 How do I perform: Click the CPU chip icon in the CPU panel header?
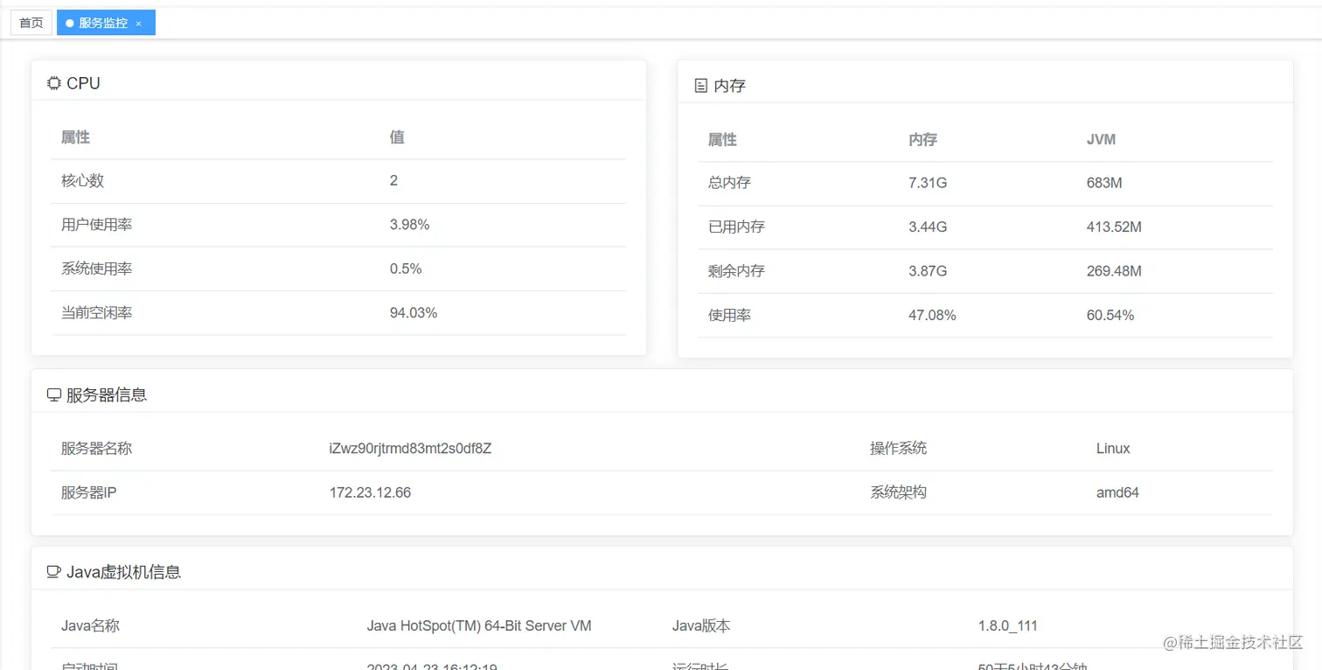tap(53, 82)
